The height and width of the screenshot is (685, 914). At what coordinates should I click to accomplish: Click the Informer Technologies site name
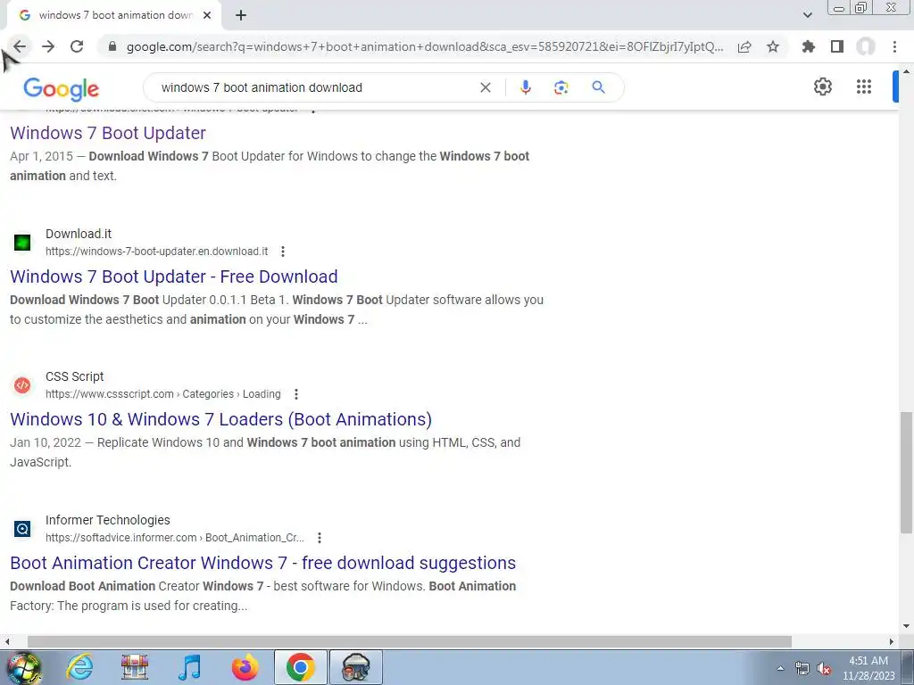[108, 520]
